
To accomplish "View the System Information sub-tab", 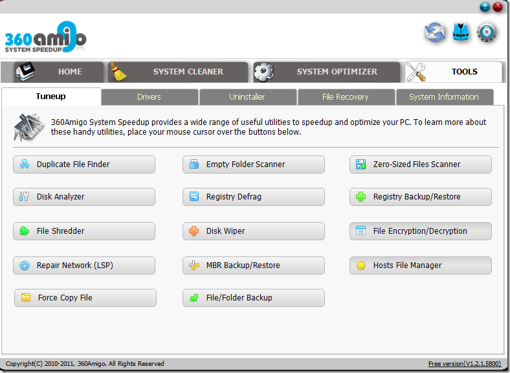I will (x=445, y=97).
